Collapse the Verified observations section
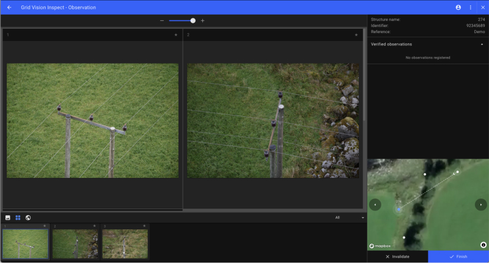Viewport: 489px width, 263px height. pyautogui.click(x=482, y=44)
